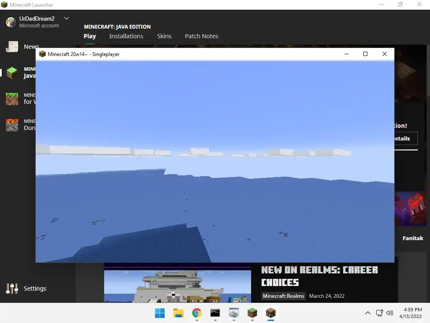The height and width of the screenshot is (323, 430).
Task: Maximize the Minecraft 20w14~ Singleplayer window
Action: pos(365,54)
